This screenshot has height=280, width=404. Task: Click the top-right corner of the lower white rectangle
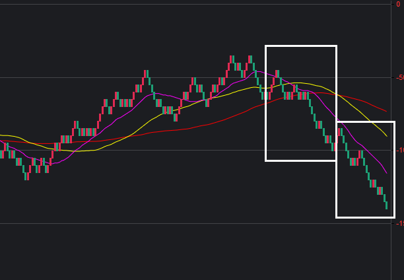393,122
